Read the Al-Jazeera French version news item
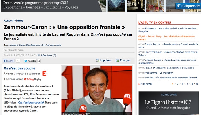 [167, 30]
